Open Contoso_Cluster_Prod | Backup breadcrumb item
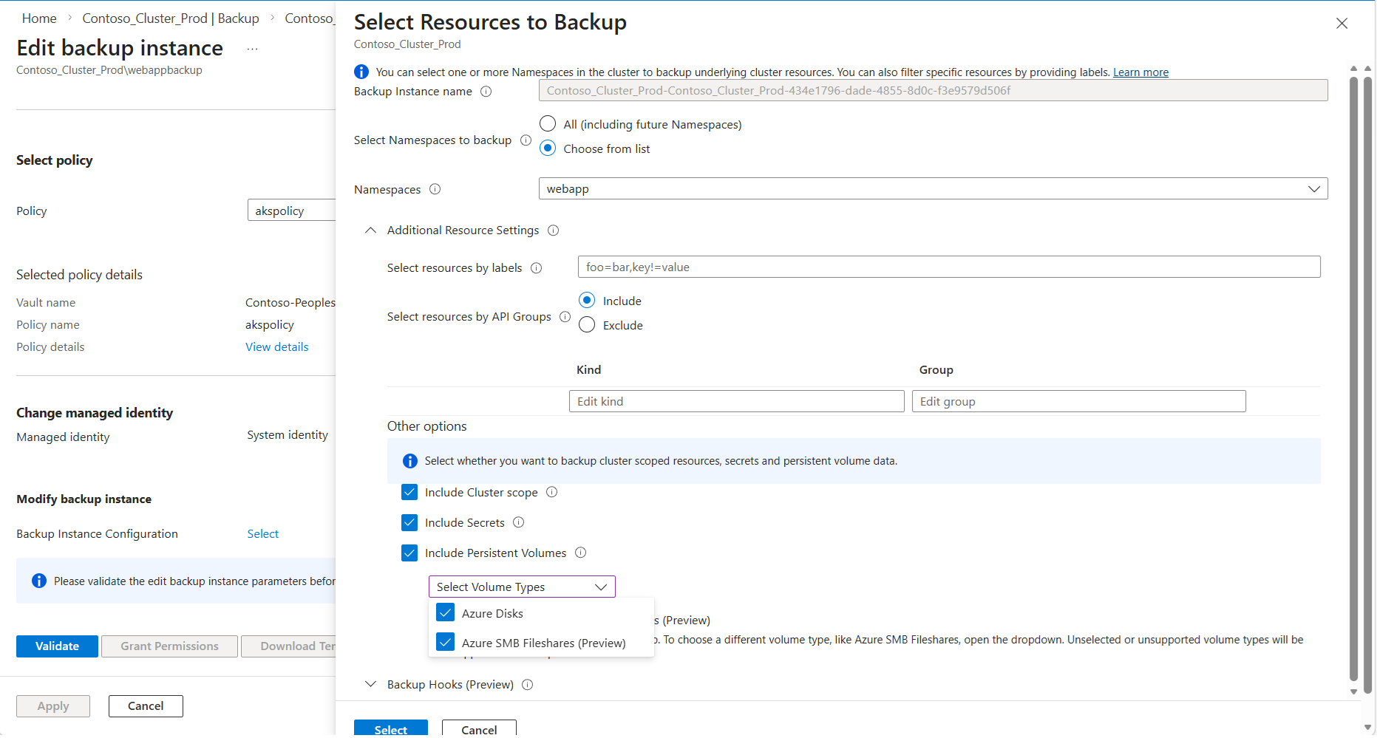Image resolution: width=1377 pixels, height=738 pixels. click(170, 18)
